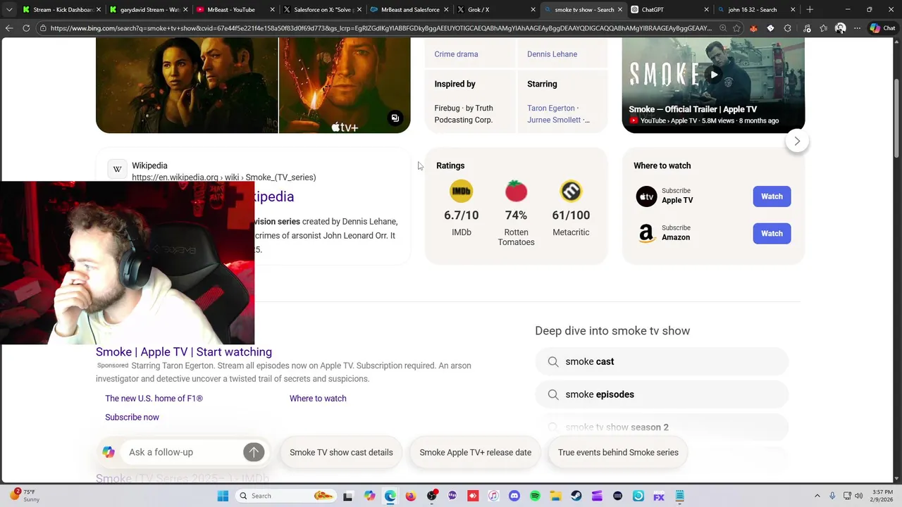The height and width of the screenshot is (507, 902).
Task: Advance carousel with the next arrow
Action: [797, 141]
